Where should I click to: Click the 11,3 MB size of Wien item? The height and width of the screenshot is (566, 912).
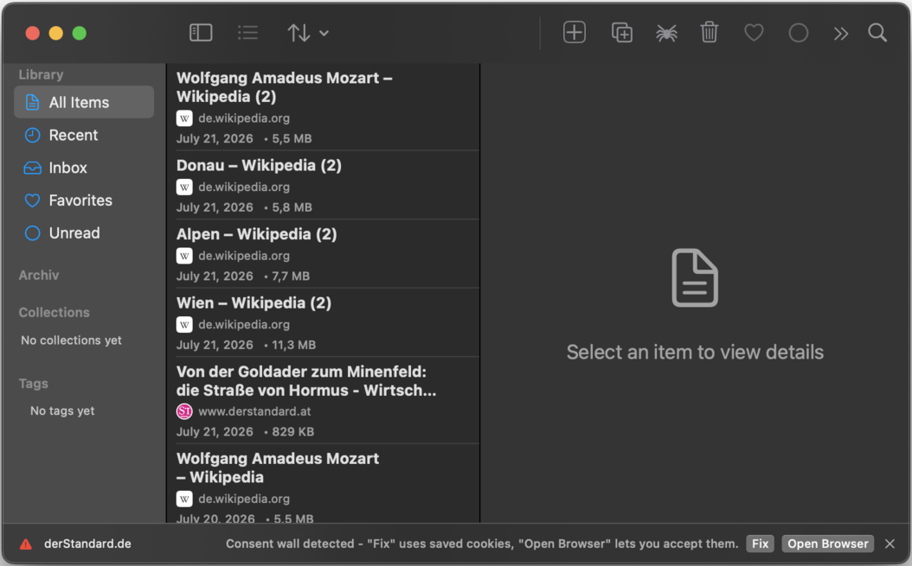[293, 345]
